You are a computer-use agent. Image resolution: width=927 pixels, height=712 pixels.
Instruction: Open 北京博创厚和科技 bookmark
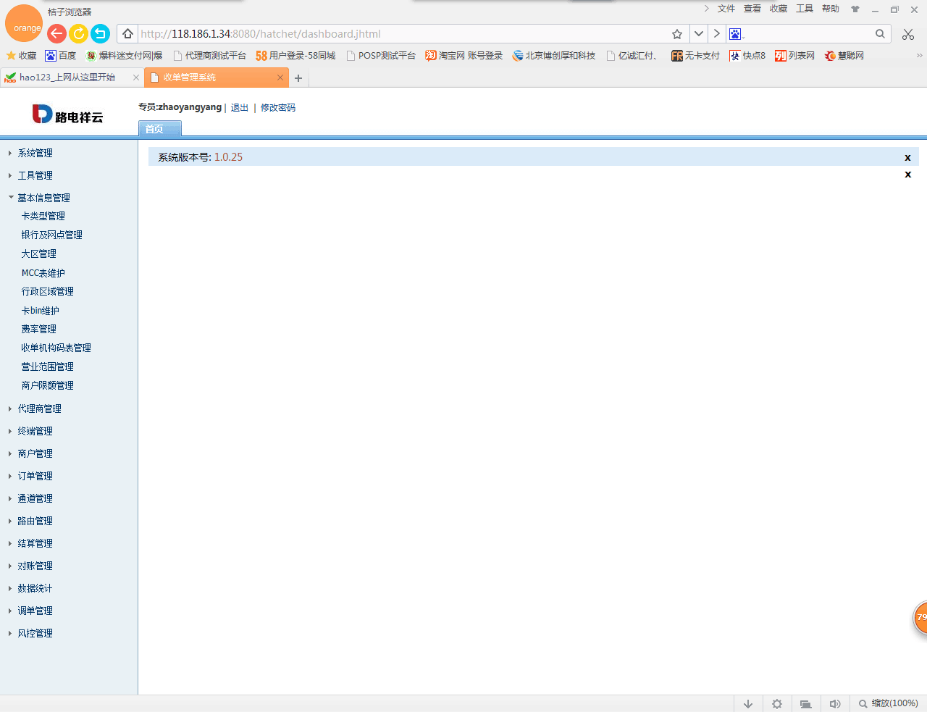pyautogui.click(x=554, y=56)
